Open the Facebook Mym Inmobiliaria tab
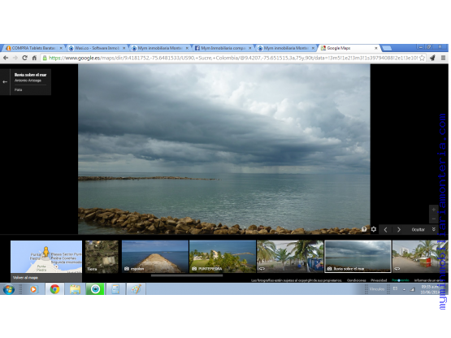 (x=223, y=48)
